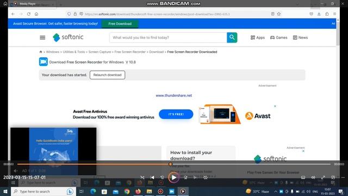Open the Games section on Softonic

click(x=279, y=38)
